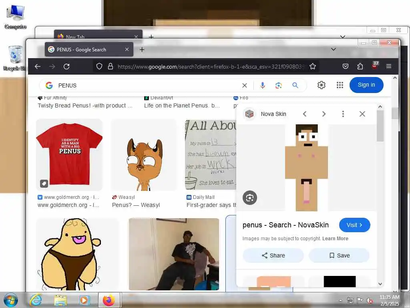Click the uBlock icon showing 37
Viewport: 410px width, 308px height.
click(x=375, y=65)
